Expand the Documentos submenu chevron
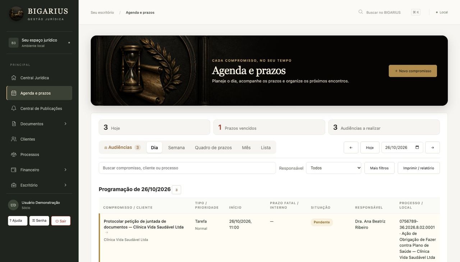Image resolution: width=460 pixels, height=262 pixels. [x=65, y=124]
